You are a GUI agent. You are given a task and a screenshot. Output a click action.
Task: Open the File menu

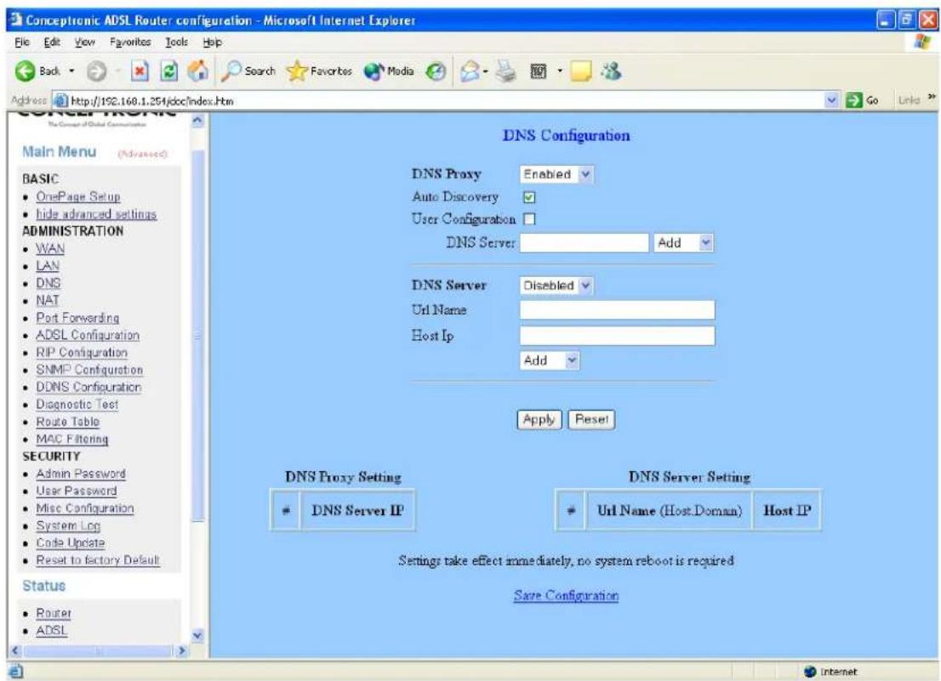[x=21, y=42]
